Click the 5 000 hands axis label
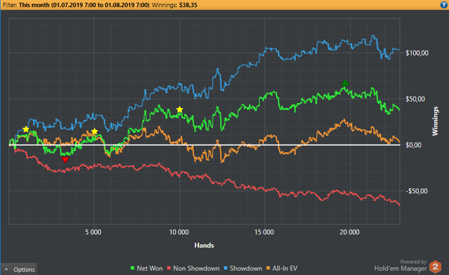This screenshot has height=275, width=449. click(93, 232)
